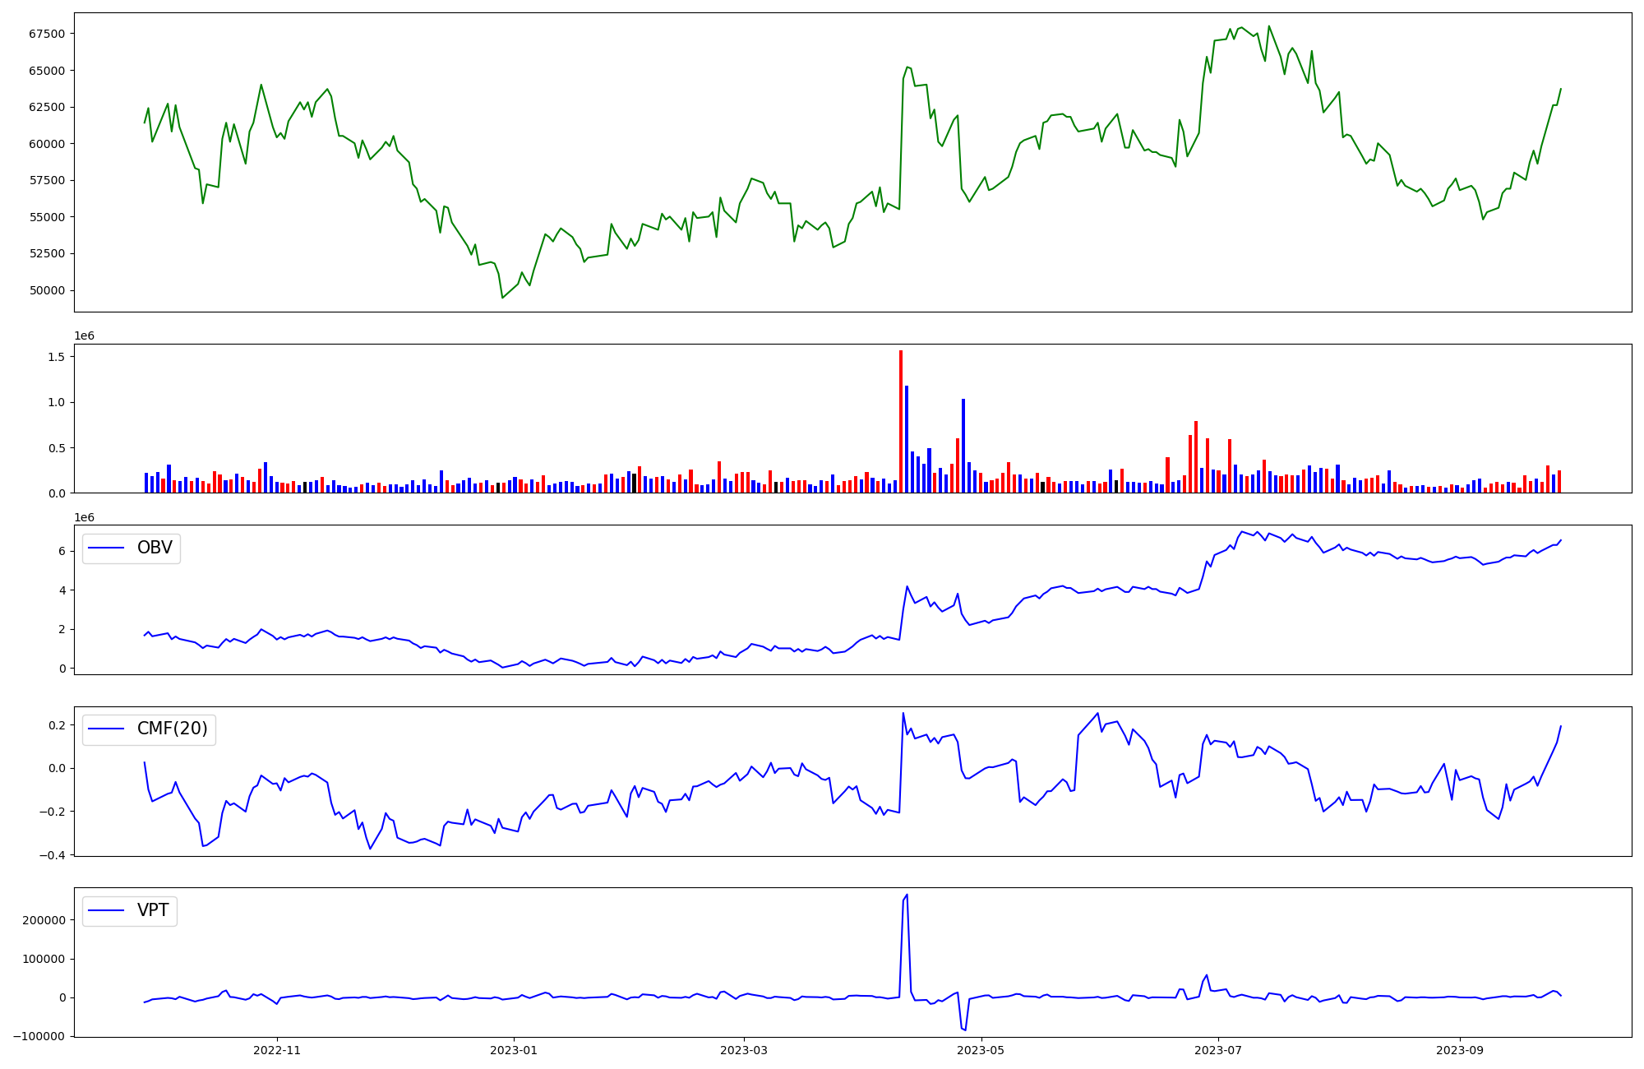
Task: Click the 1e6 offset label above volume chart
Action: [84, 336]
